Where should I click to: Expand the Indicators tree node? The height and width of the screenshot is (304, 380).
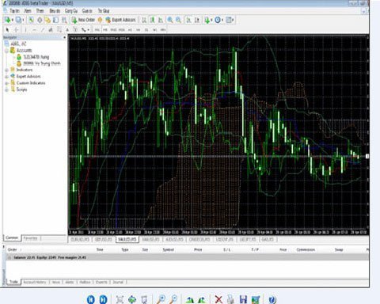(x=6, y=70)
